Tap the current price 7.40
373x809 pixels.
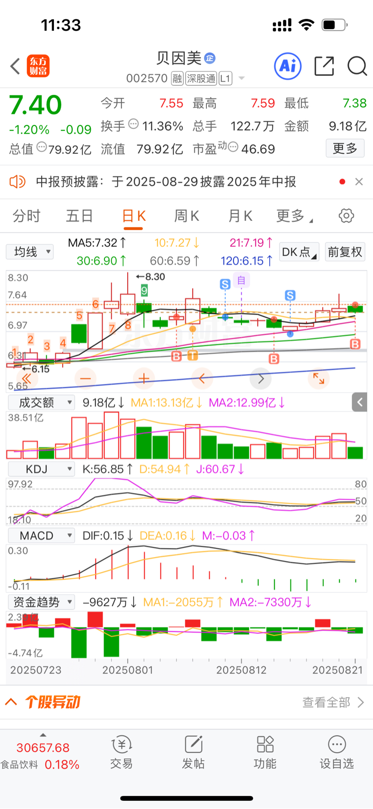pyautogui.click(x=35, y=105)
